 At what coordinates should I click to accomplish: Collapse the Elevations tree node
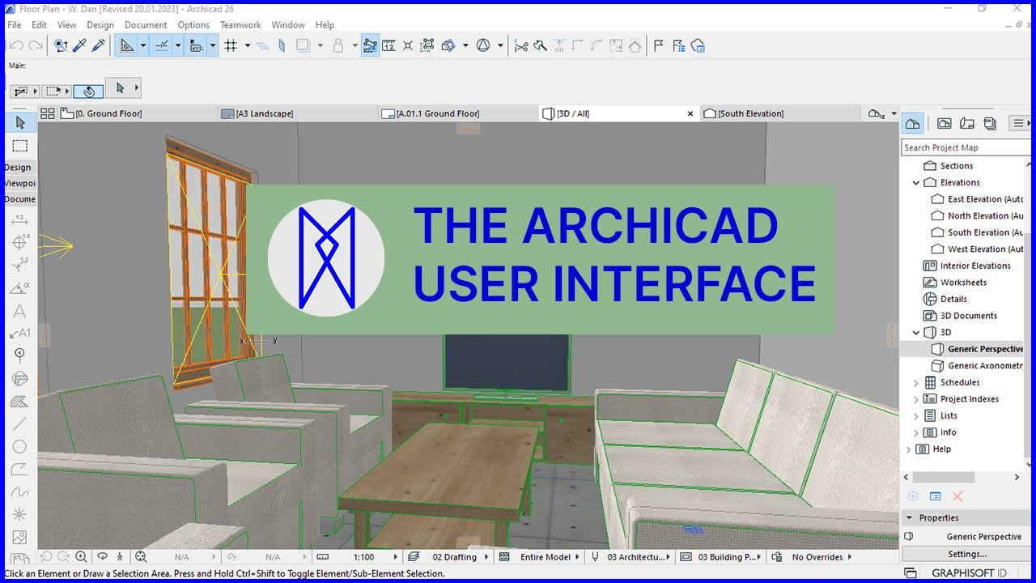pyautogui.click(x=916, y=183)
